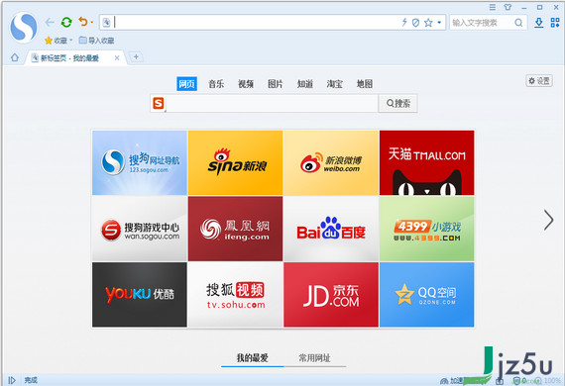This screenshot has height=386, width=565.
Task: Open the downloads manager icon
Action: pyautogui.click(x=538, y=23)
